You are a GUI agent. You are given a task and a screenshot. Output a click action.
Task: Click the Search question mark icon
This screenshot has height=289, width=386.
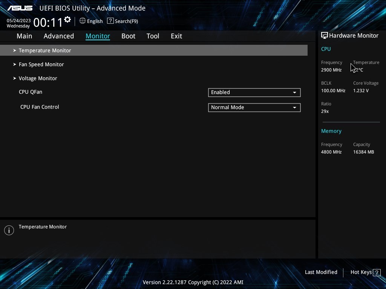coord(110,21)
